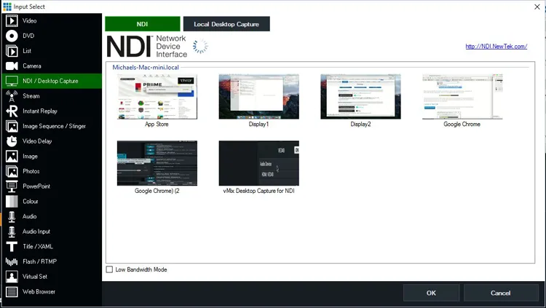Pick the Image input icon
The width and height of the screenshot is (546, 308).
[x=12, y=156]
